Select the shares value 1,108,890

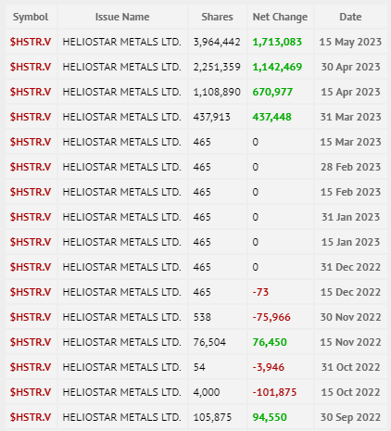(217, 92)
